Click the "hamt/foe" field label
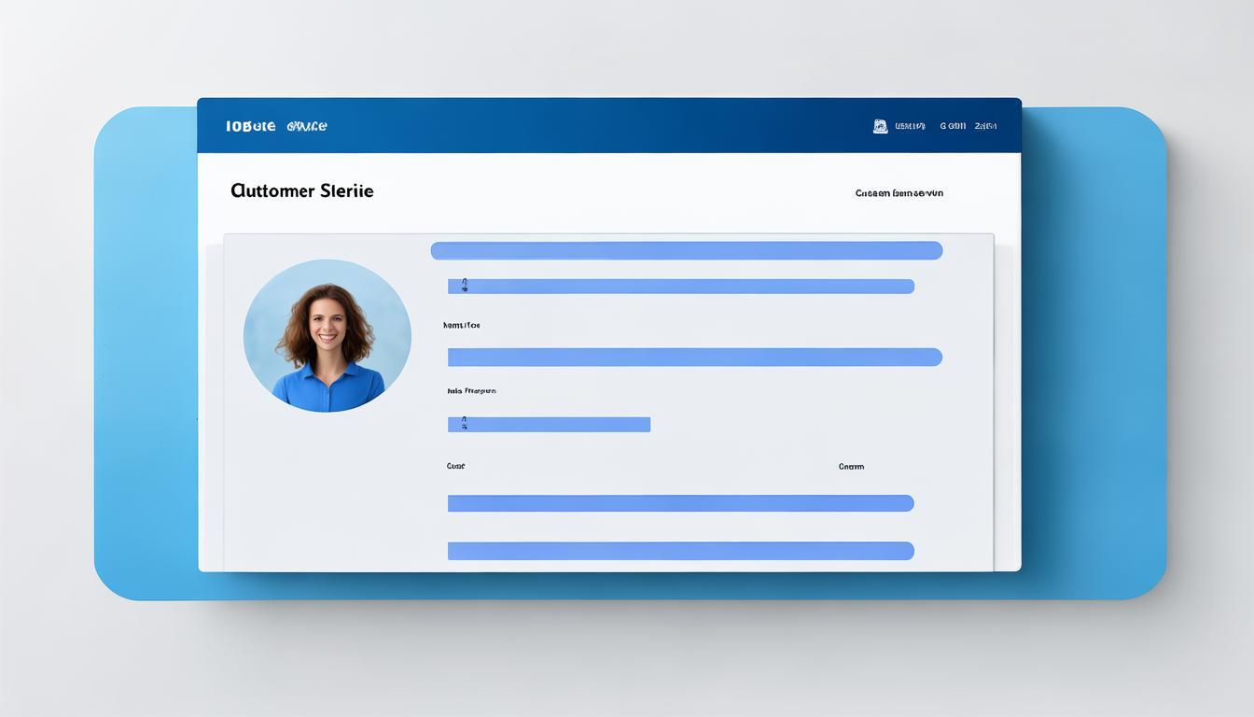Screen dimensions: 1254x717 (x=462, y=326)
